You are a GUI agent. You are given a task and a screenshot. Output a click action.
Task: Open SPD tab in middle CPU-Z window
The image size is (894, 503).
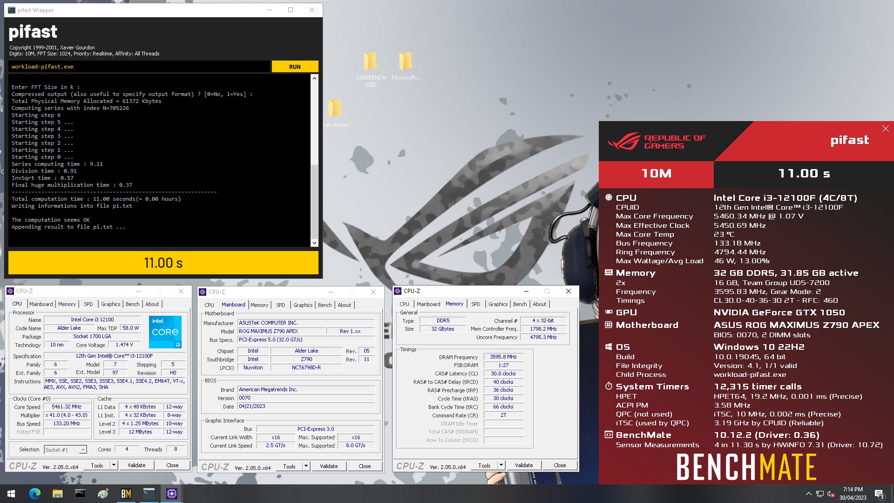click(x=281, y=305)
